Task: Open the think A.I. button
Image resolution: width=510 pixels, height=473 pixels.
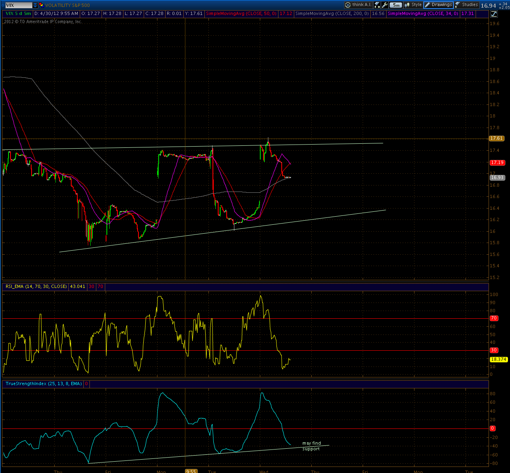Action: (358, 5)
